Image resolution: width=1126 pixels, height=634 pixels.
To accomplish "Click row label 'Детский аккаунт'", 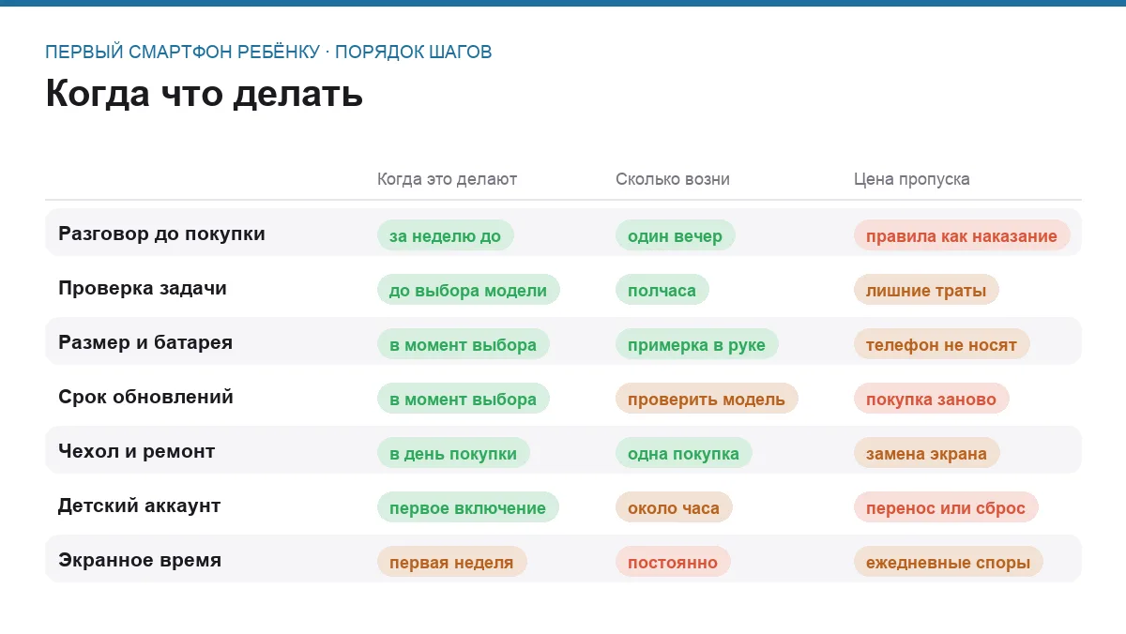I will tap(140, 506).
